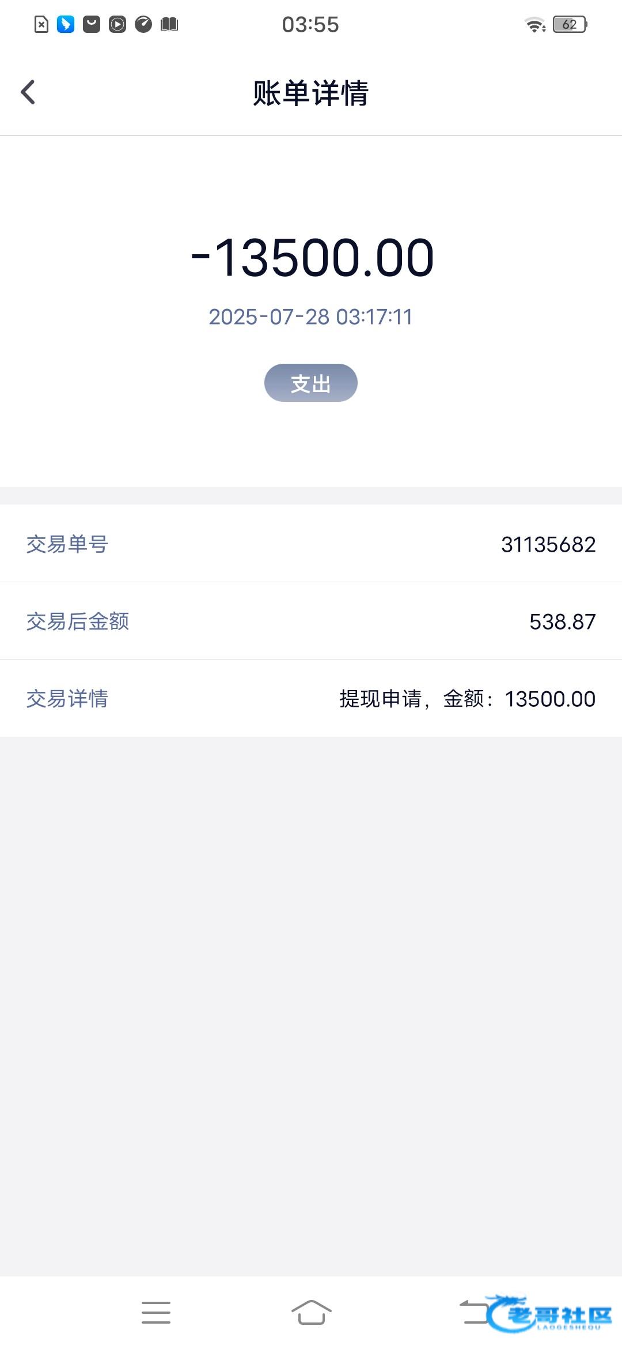622x1349 pixels.
Task: Select the 交易单号 row label
Action: [67, 544]
